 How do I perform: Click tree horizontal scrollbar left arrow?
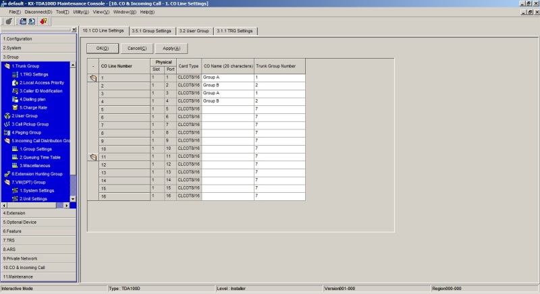tap(4, 205)
